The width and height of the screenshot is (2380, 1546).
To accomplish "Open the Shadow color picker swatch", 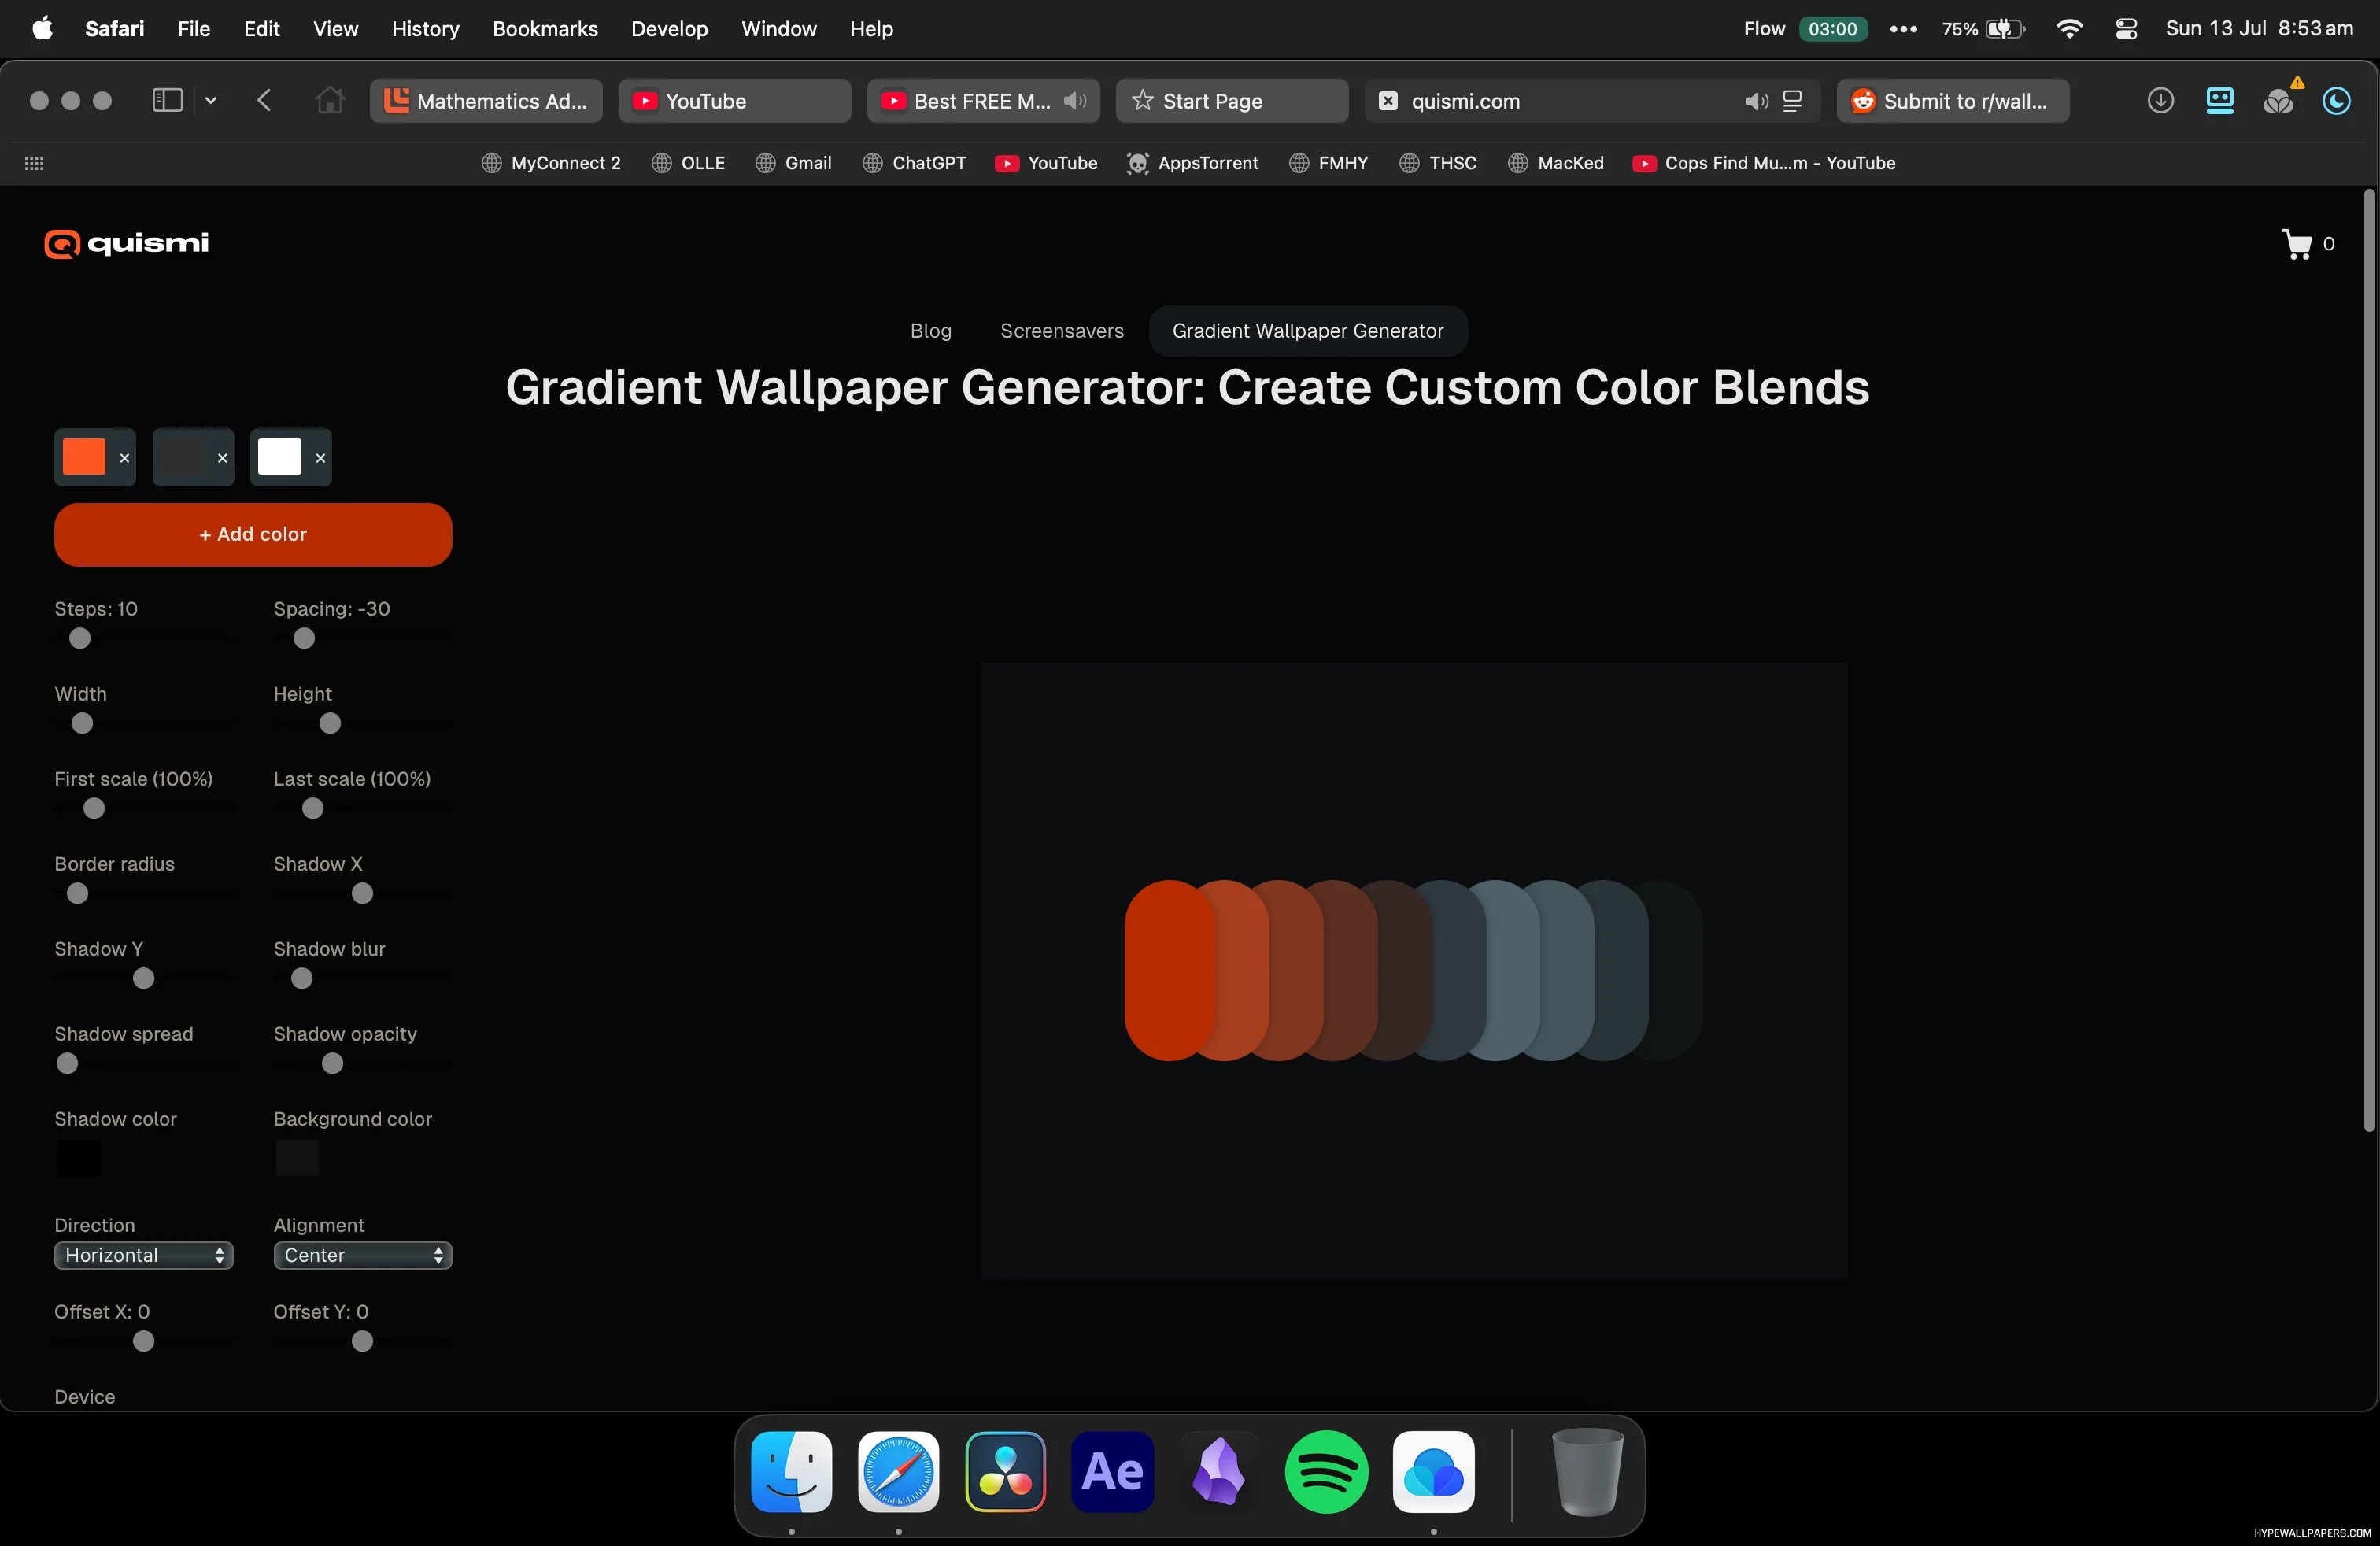I will pos(78,1158).
